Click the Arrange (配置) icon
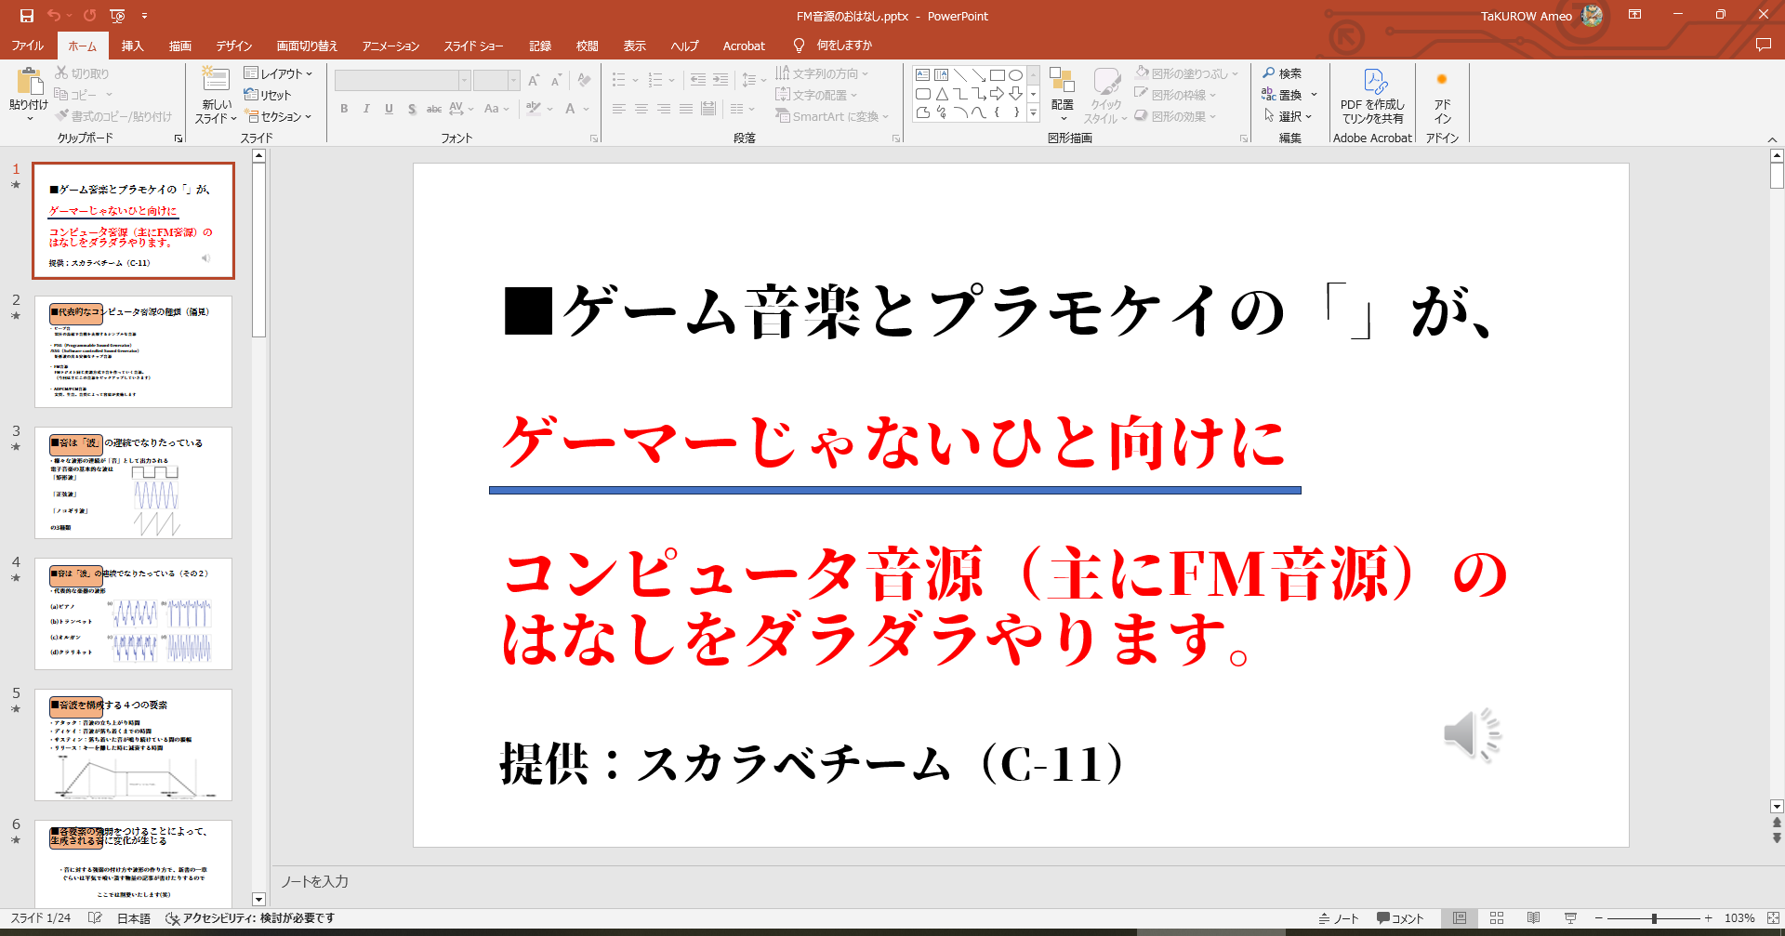The height and width of the screenshot is (936, 1785). (1062, 90)
